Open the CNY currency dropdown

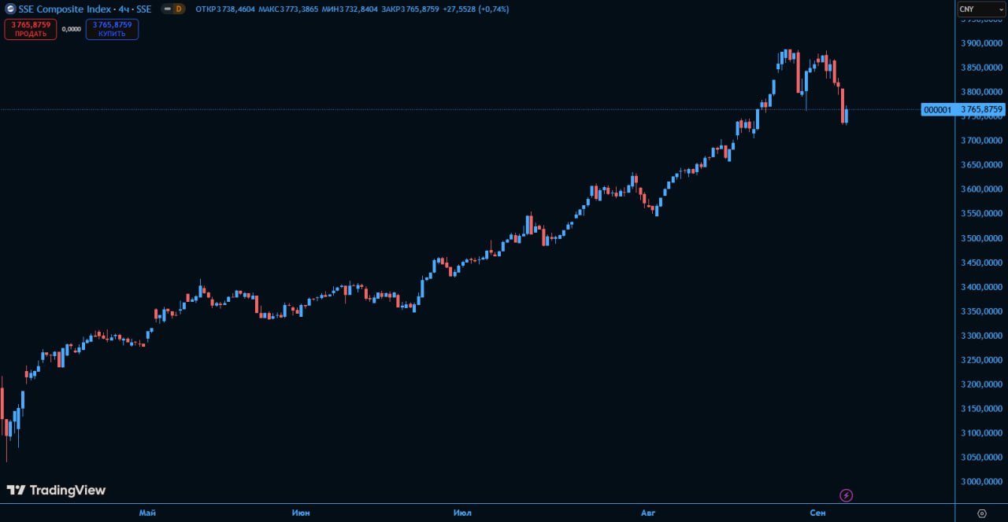click(x=980, y=9)
